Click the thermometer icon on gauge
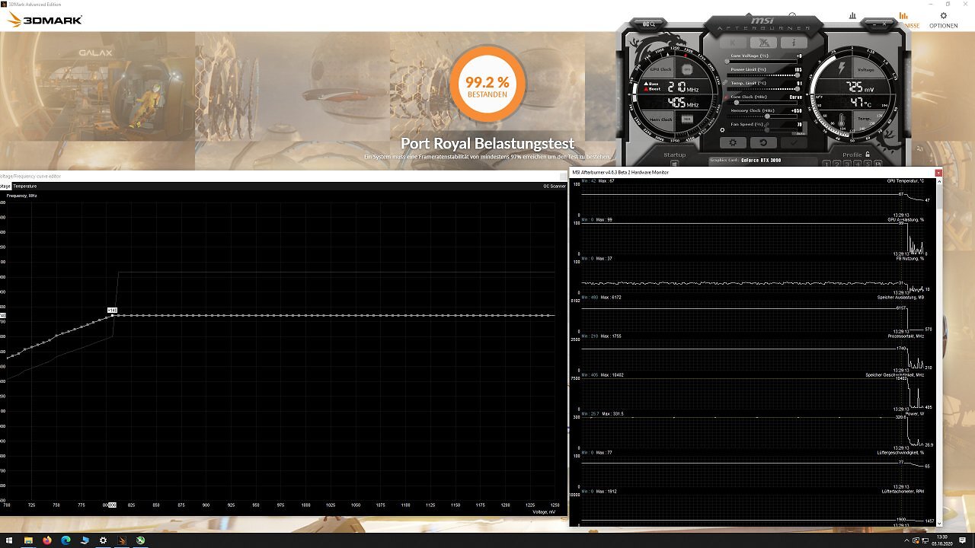The image size is (975, 548). (841, 120)
